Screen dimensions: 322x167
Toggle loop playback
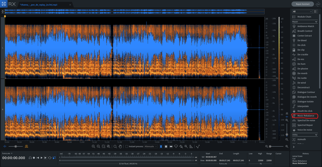tap(50, 158)
